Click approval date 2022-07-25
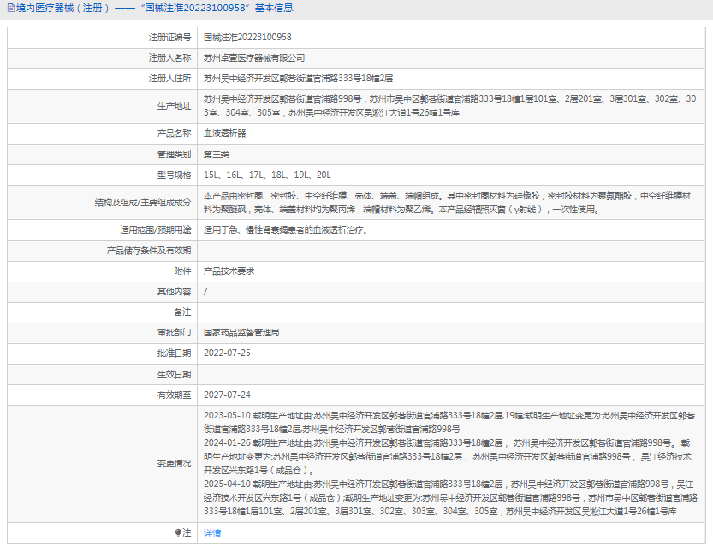The height and width of the screenshot is (552, 713). point(227,353)
